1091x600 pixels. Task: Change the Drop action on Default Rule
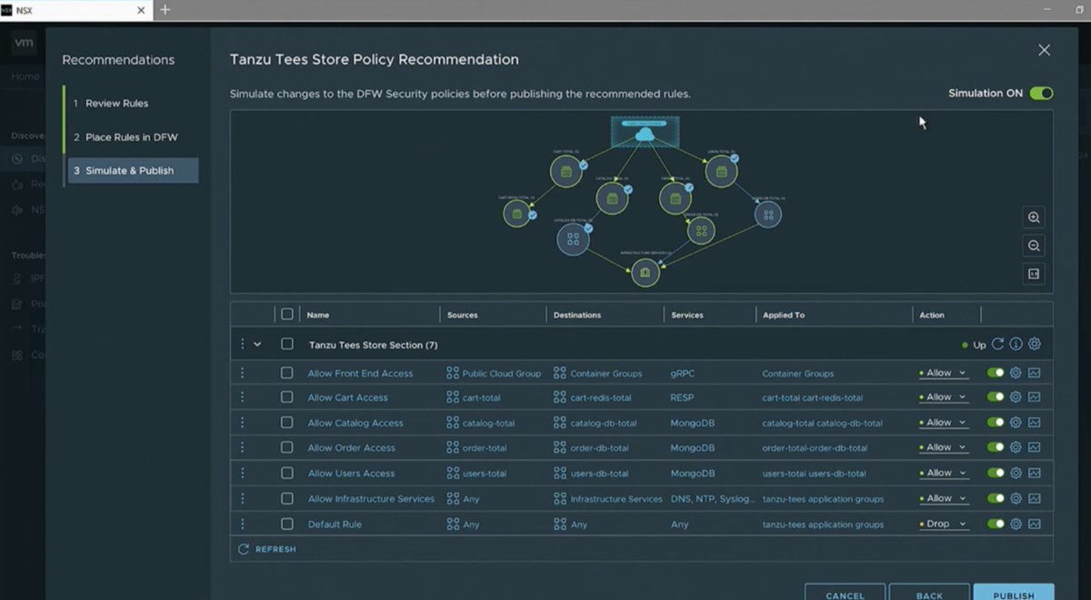944,524
